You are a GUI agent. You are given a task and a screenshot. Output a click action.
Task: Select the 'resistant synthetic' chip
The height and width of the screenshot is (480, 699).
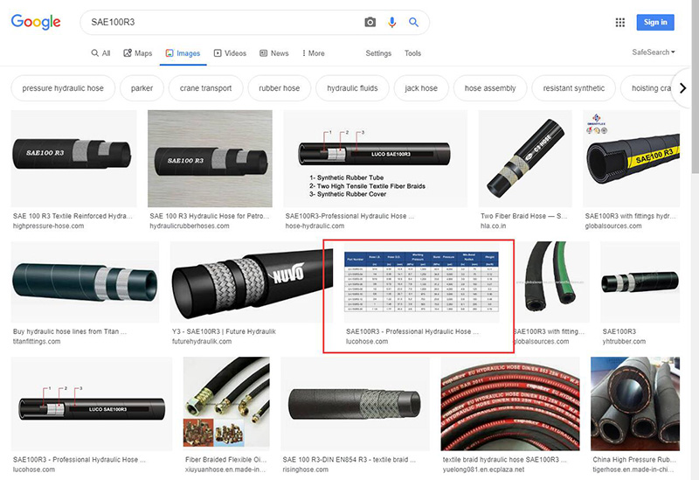[x=574, y=88]
